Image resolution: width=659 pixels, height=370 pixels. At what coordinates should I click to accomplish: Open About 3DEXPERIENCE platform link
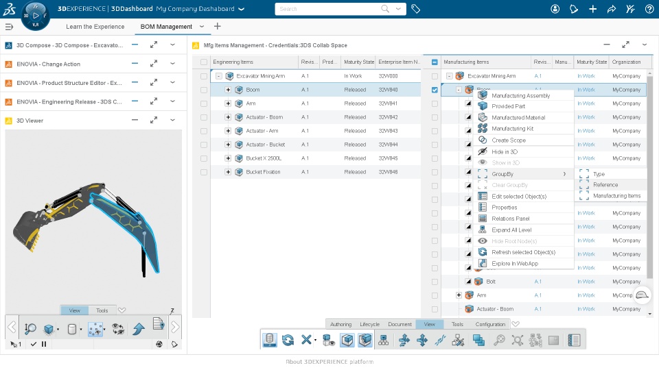coord(329,362)
